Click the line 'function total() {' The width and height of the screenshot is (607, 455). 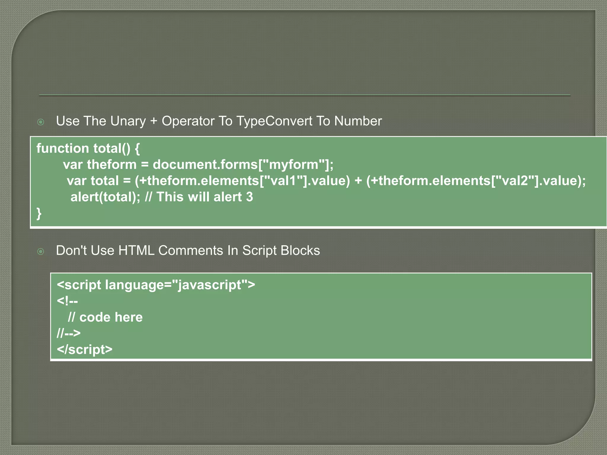click(x=88, y=148)
